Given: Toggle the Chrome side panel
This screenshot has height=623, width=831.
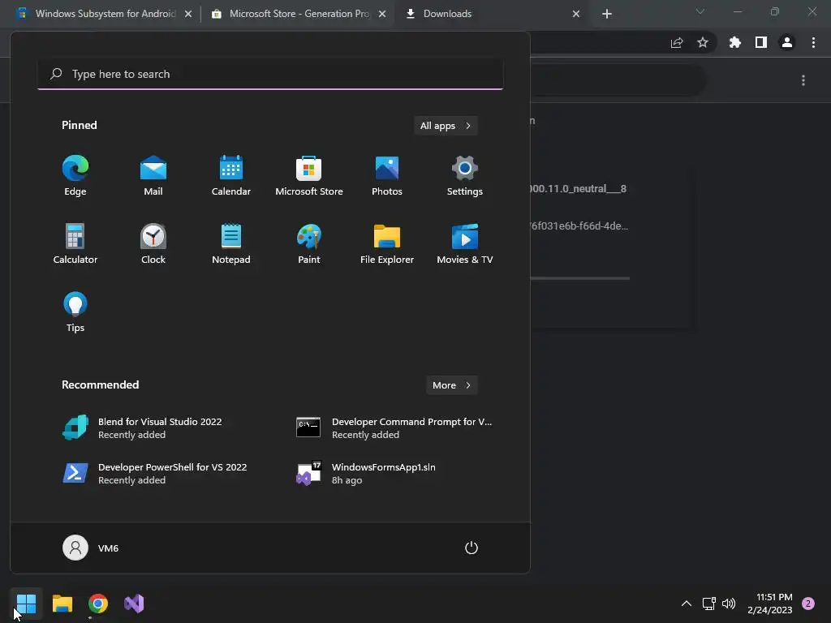Looking at the screenshot, I should pyautogui.click(x=761, y=42).
